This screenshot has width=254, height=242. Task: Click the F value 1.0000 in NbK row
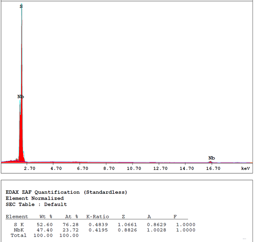coord(186,230)
